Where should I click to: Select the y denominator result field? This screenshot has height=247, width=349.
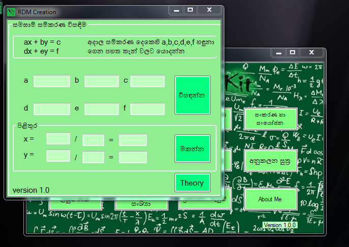(x=93, y=157)
